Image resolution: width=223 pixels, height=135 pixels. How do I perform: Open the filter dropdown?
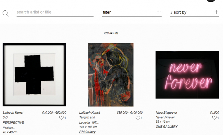(132, 12)
